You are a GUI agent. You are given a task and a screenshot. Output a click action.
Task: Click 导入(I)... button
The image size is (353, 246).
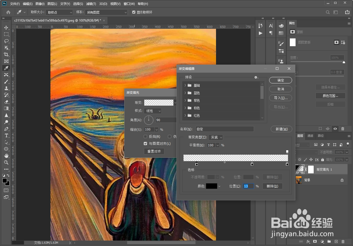[280, 98]
